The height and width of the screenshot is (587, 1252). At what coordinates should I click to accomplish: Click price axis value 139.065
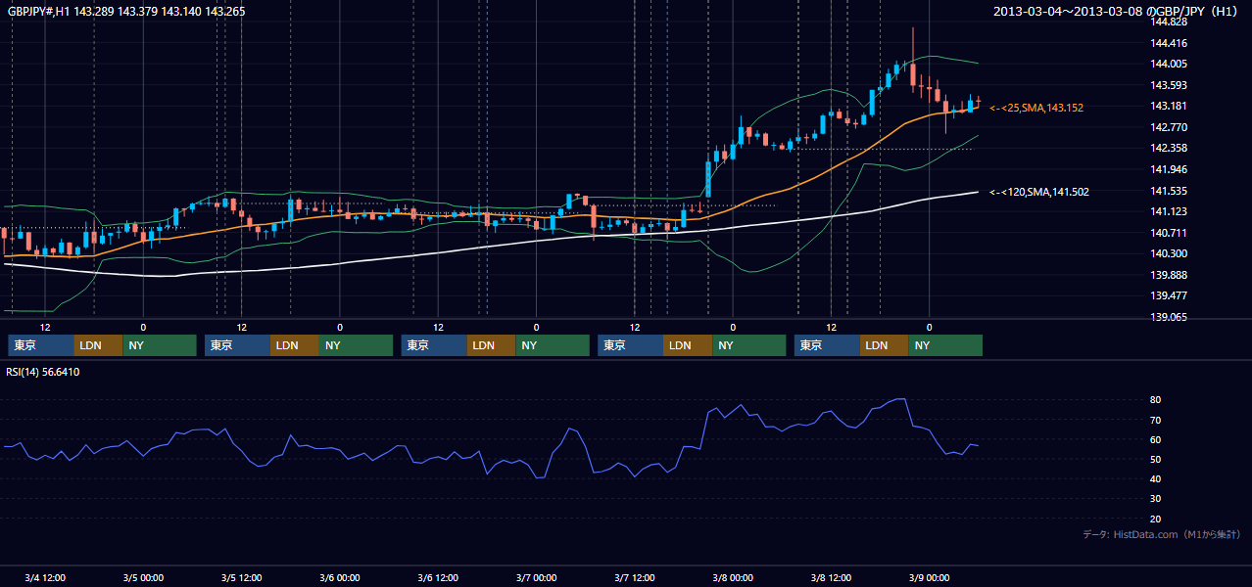coord(1170,317)
